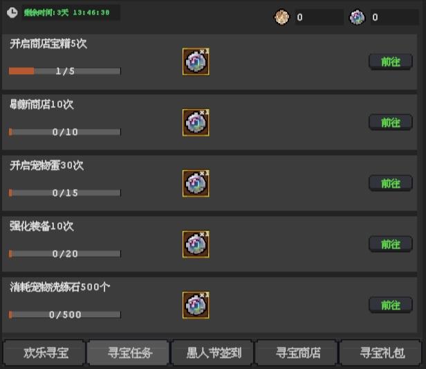Click the gold coin amount field
Image resolution: width=426 pixels, height=369 pixels.
pyautogui.click(x=319, y=17)
